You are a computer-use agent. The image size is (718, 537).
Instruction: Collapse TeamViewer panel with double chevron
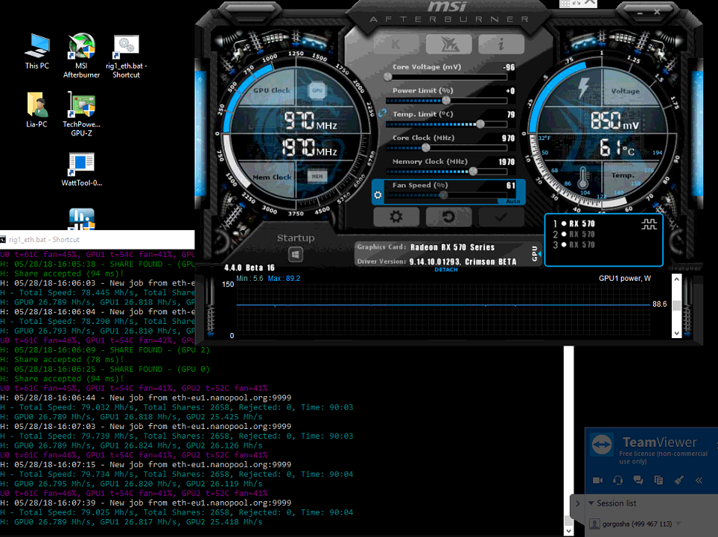699,480
